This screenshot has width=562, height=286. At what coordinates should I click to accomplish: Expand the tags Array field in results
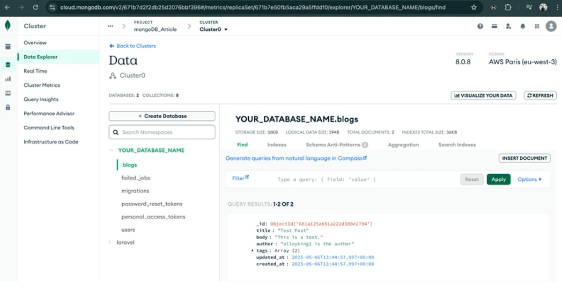(252, 250)
